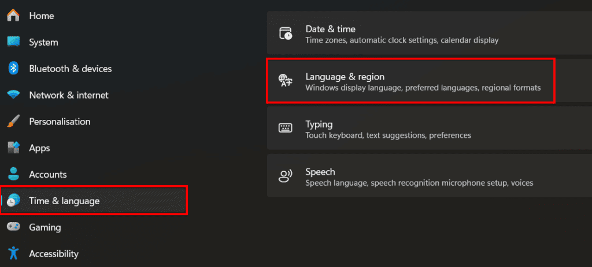Click the Speech microphone icon
The height and width of the screenshot is (267, 592).
point(286,176)
